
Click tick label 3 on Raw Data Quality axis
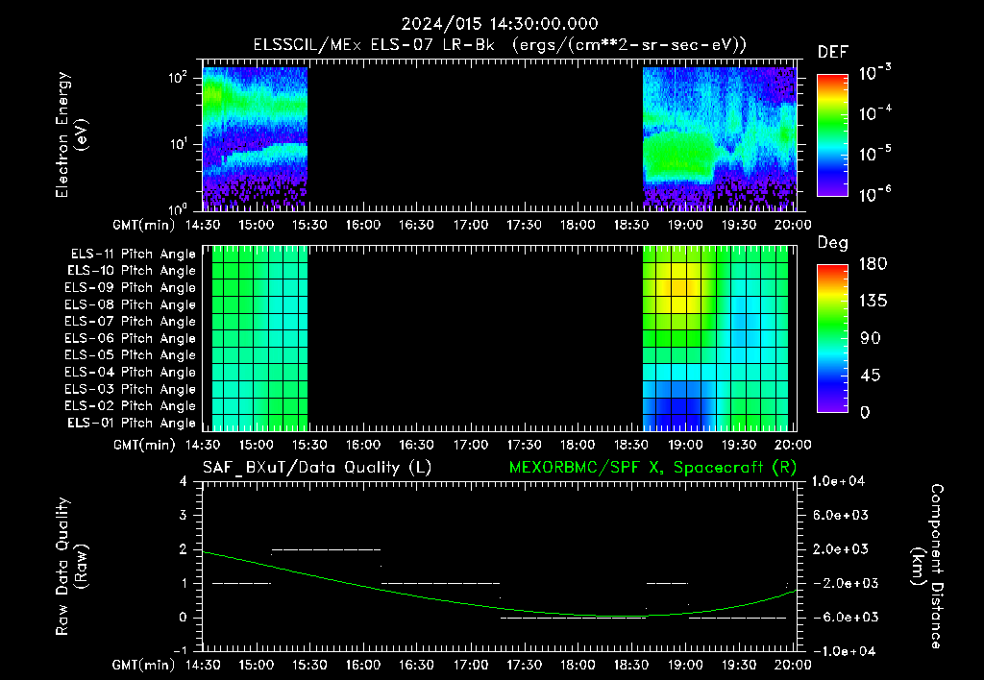tap(183, 516)
